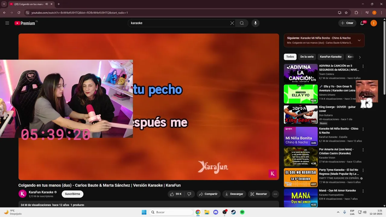Open volume control in system tray
This screenshot has width=386, height=217.
(365, 212)
